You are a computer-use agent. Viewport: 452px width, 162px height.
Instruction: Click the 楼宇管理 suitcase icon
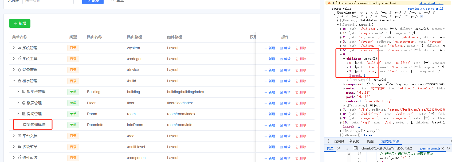pos(19,81)
